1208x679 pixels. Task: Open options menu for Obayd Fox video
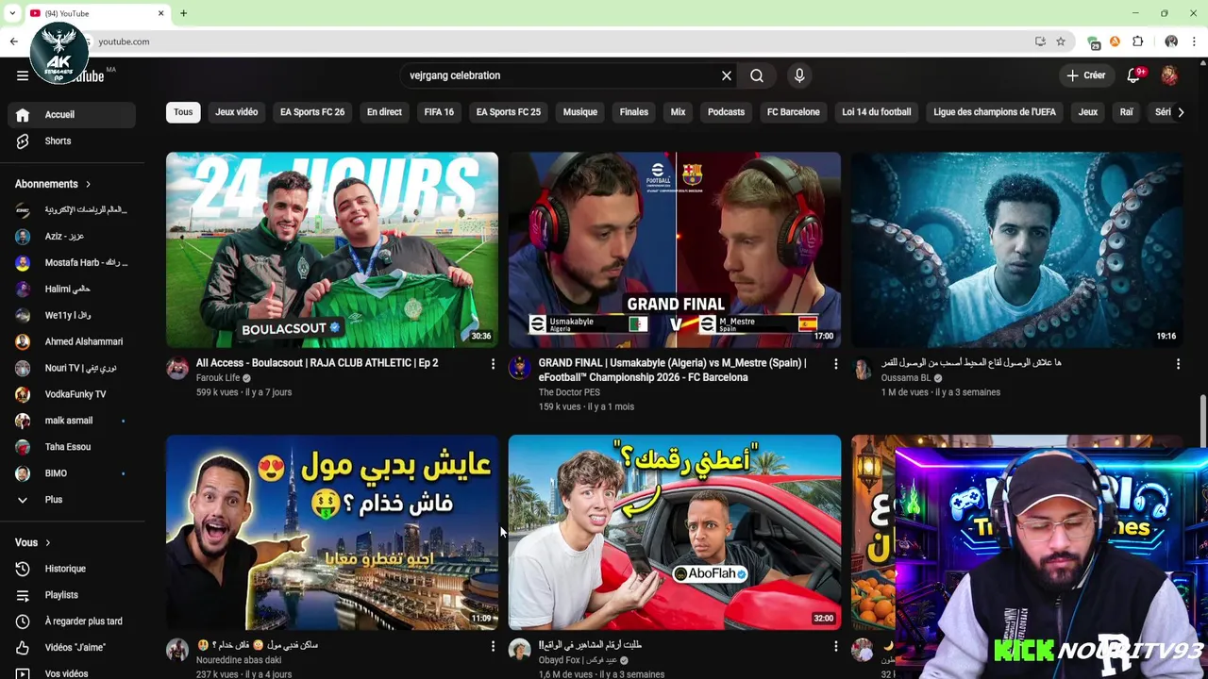click(835, 646)
